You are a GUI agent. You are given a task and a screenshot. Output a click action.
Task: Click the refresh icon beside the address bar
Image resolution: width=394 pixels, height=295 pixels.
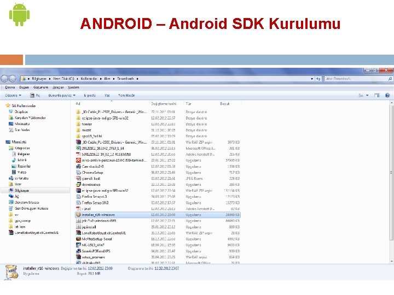point(318,79)
